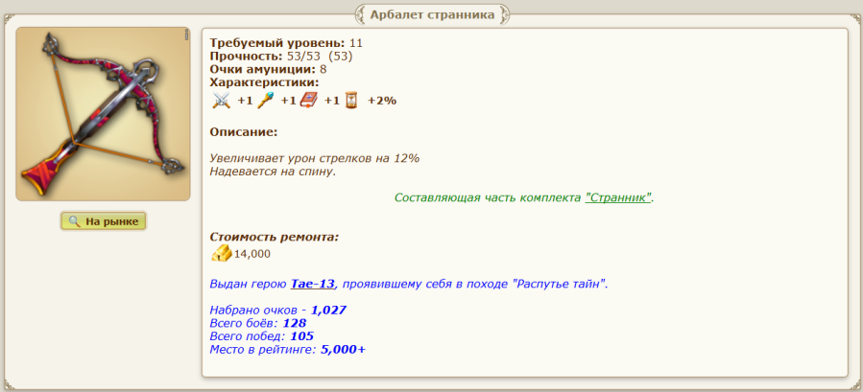863x392 pixels.
Task: Open the На рынке market button
Action: click(104, 221)
